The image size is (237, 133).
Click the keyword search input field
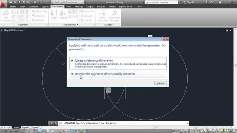click(x=161, y=3)
